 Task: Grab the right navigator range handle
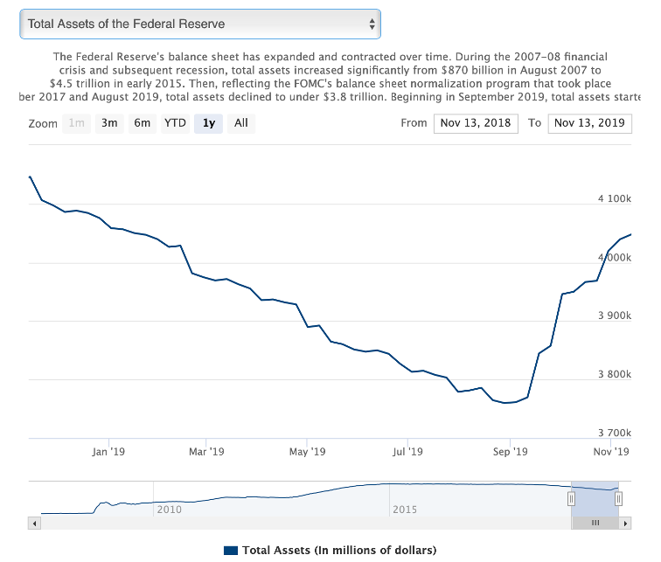pyautogui.click(x=618, y=498)
